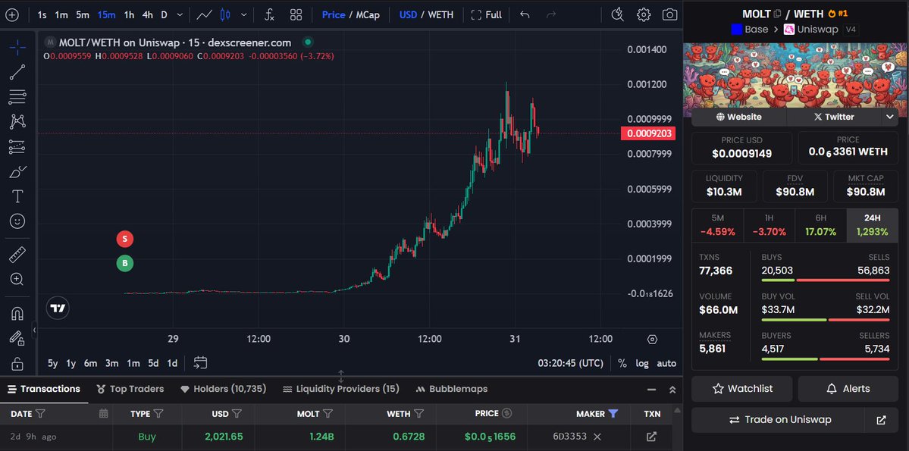The height and width of the screenshot is (451, 909).
Task: Add MOLT to Watchlist
Action: pos(742,388)
